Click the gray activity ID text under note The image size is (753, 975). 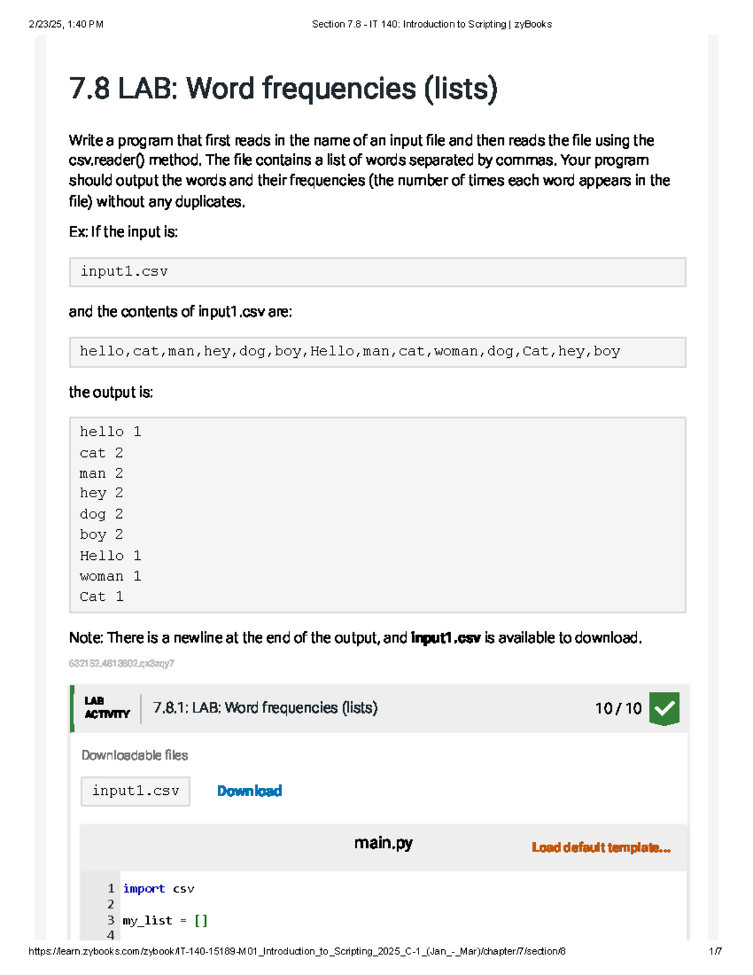(122, 664)
